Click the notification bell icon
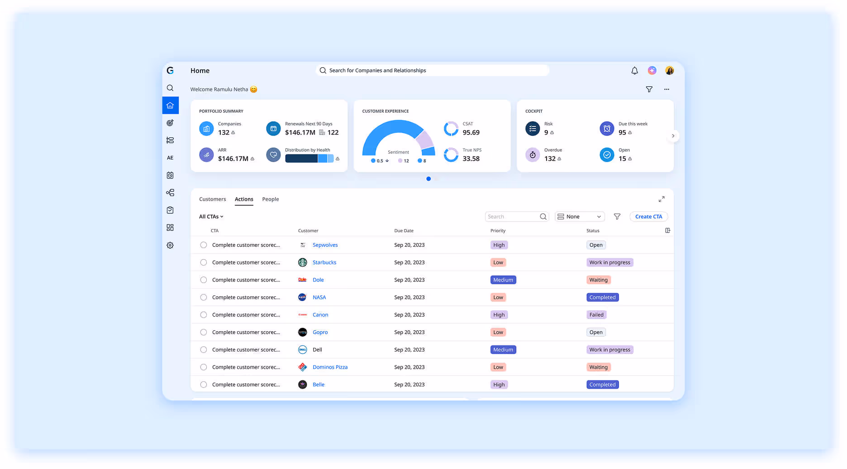Screen dimensions: 847x469 pyautogui.click(x=634, y=70)
